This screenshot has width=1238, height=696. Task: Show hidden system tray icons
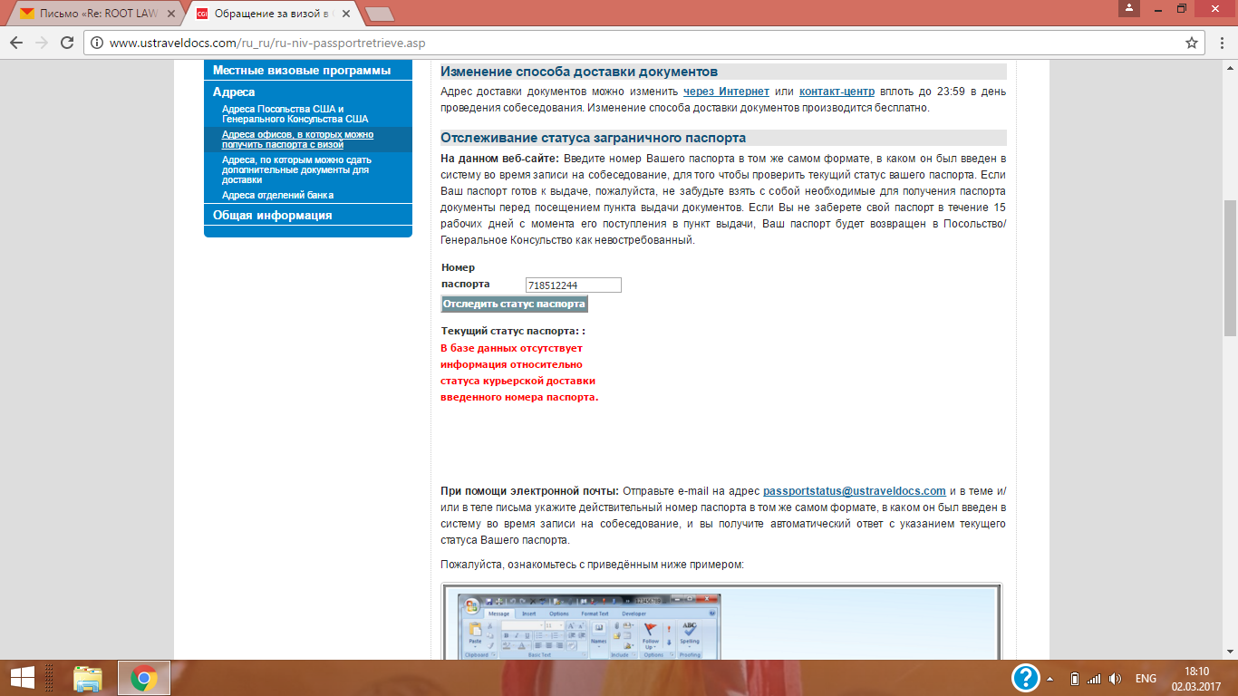coord(1050,679)
